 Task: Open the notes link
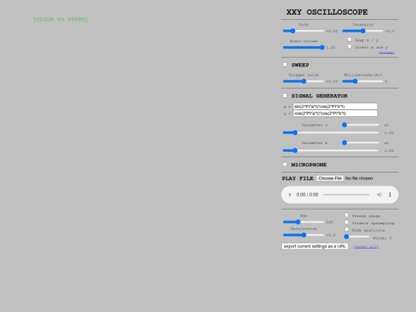coord(386,52)
